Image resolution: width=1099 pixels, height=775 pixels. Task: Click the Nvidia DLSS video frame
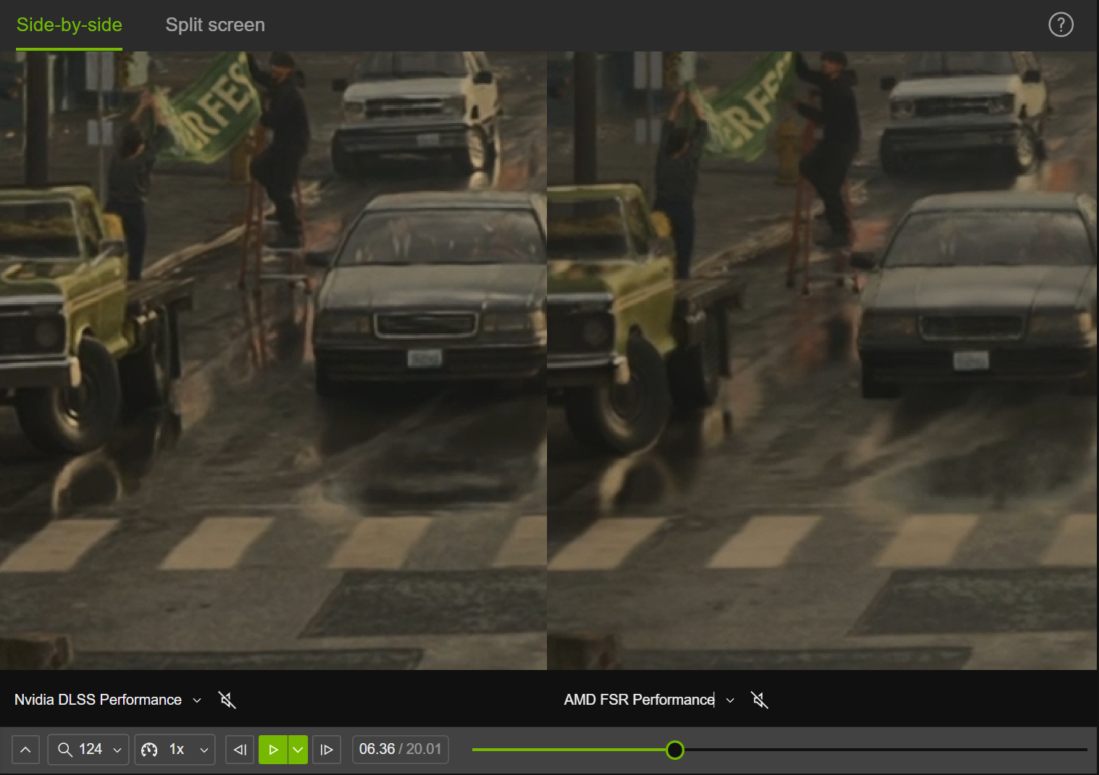point(273,360)
